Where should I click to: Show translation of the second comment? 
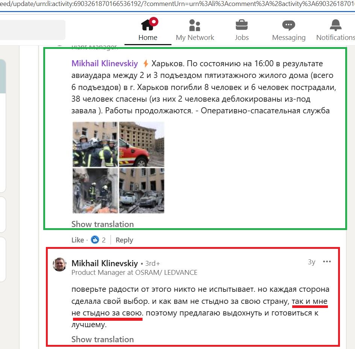tap(103, 339)
